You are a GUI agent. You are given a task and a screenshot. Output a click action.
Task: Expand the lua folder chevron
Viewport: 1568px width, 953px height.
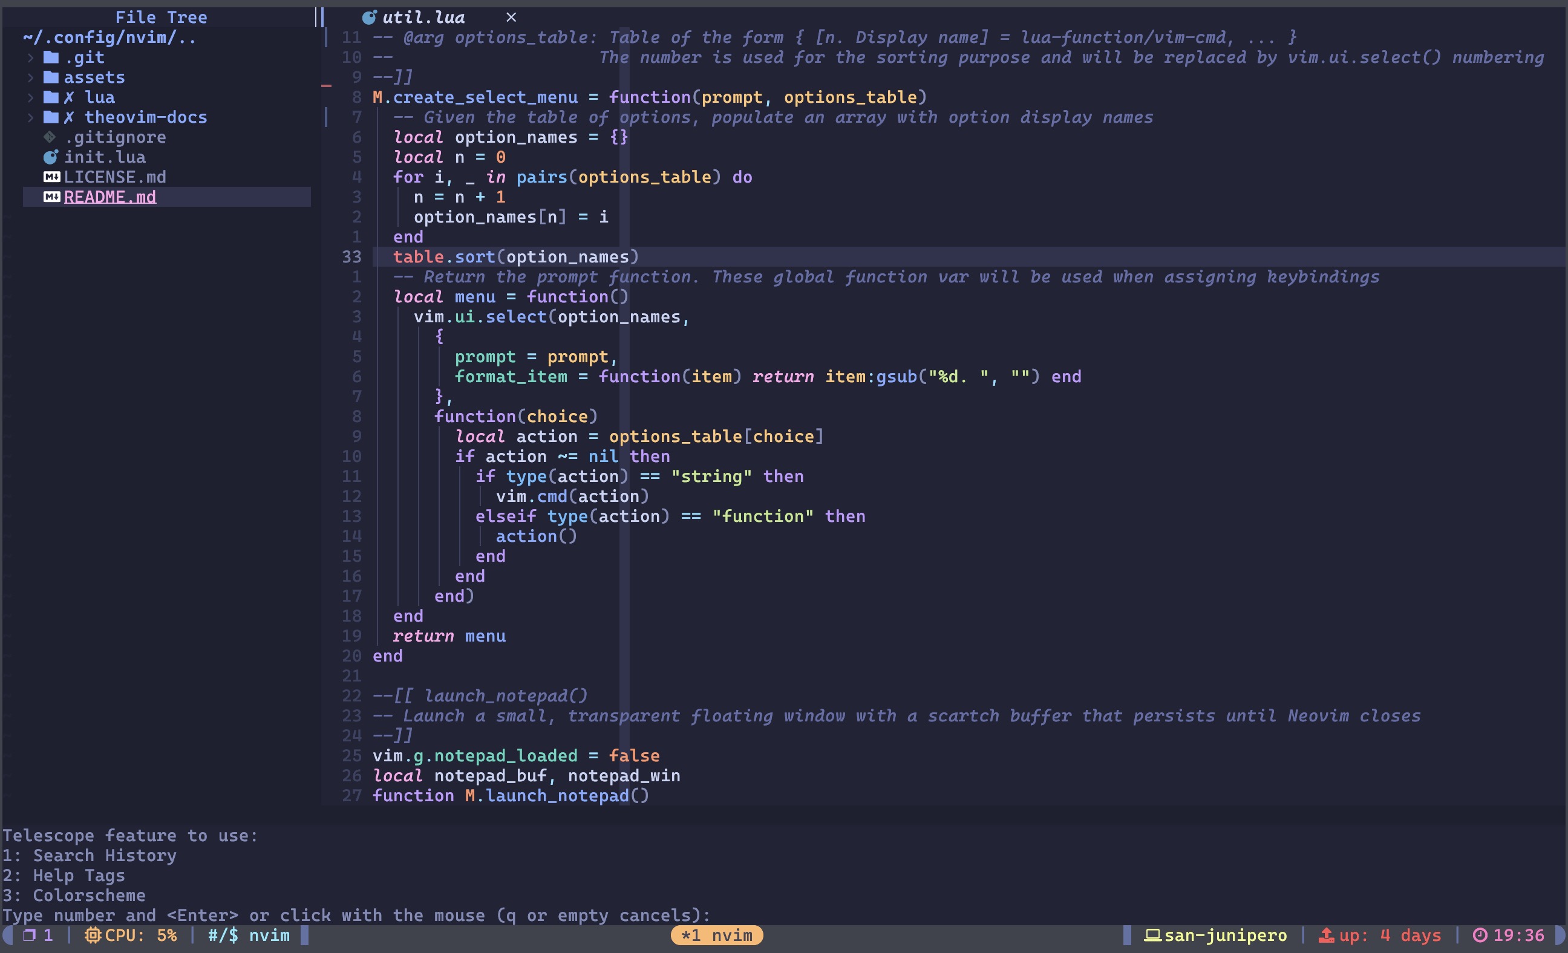click(x=30, y=97)
